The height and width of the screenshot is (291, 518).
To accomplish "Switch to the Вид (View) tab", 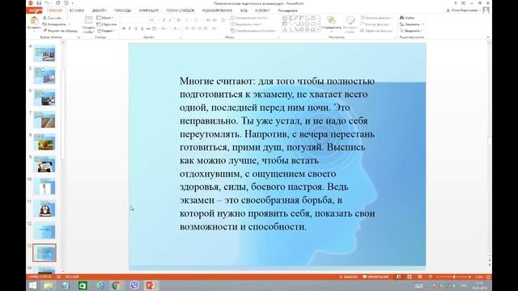I will point(244,11).
